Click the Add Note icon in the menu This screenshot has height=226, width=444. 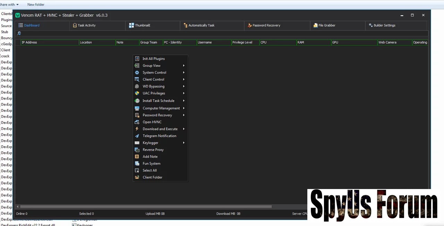(137, 157)
